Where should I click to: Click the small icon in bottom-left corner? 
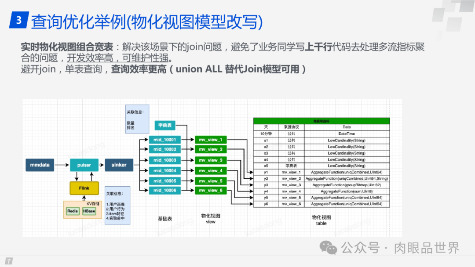pos(9,261)
